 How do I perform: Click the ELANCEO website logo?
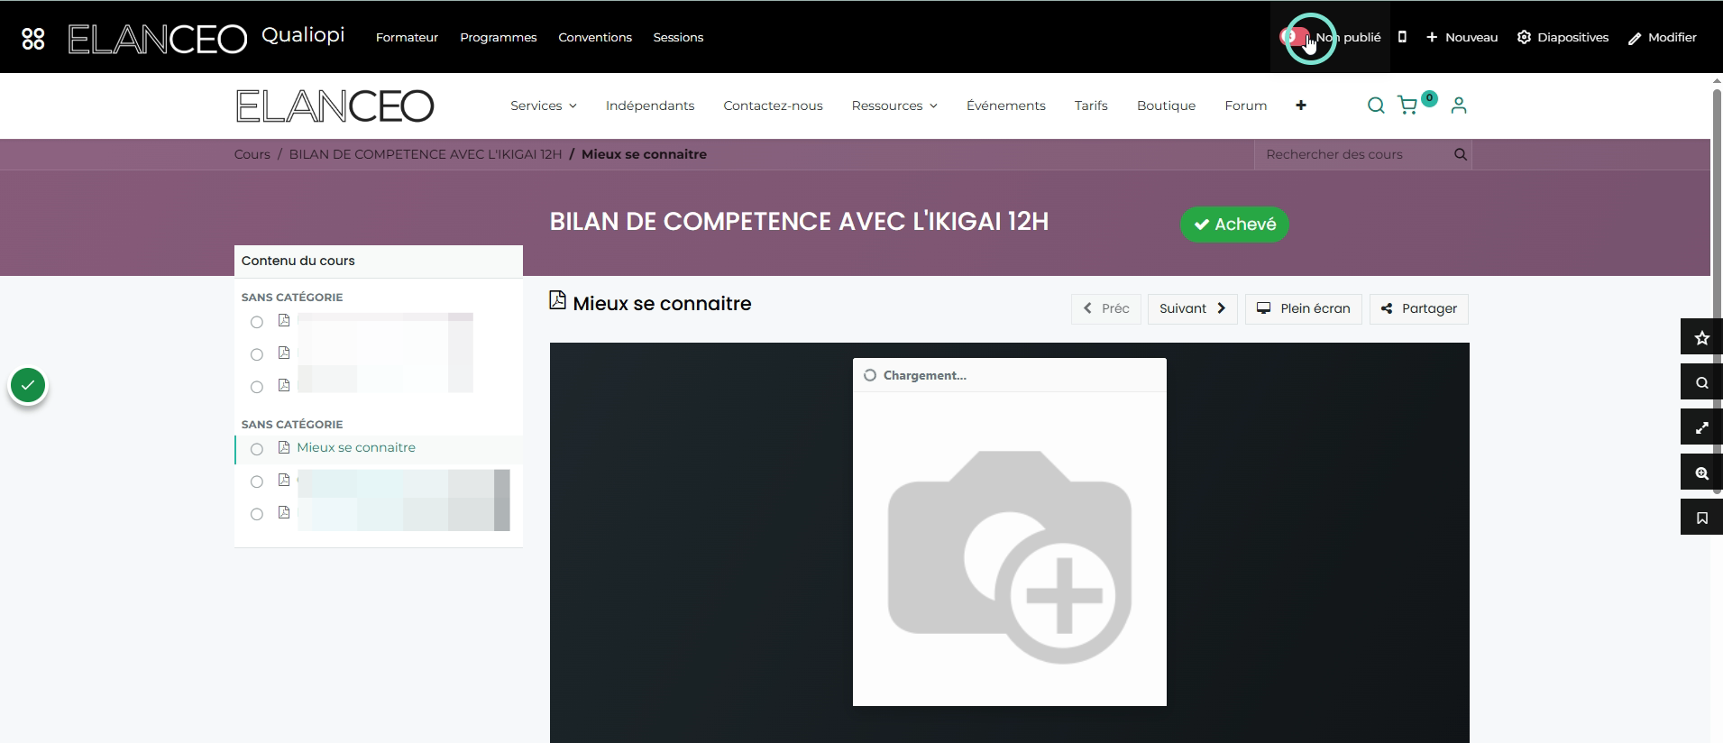[335, 106]
